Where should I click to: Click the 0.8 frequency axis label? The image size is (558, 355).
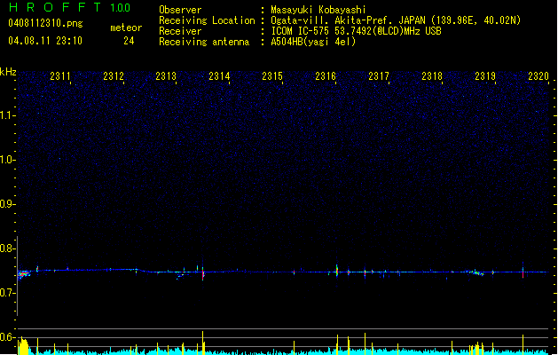[7, 248]
